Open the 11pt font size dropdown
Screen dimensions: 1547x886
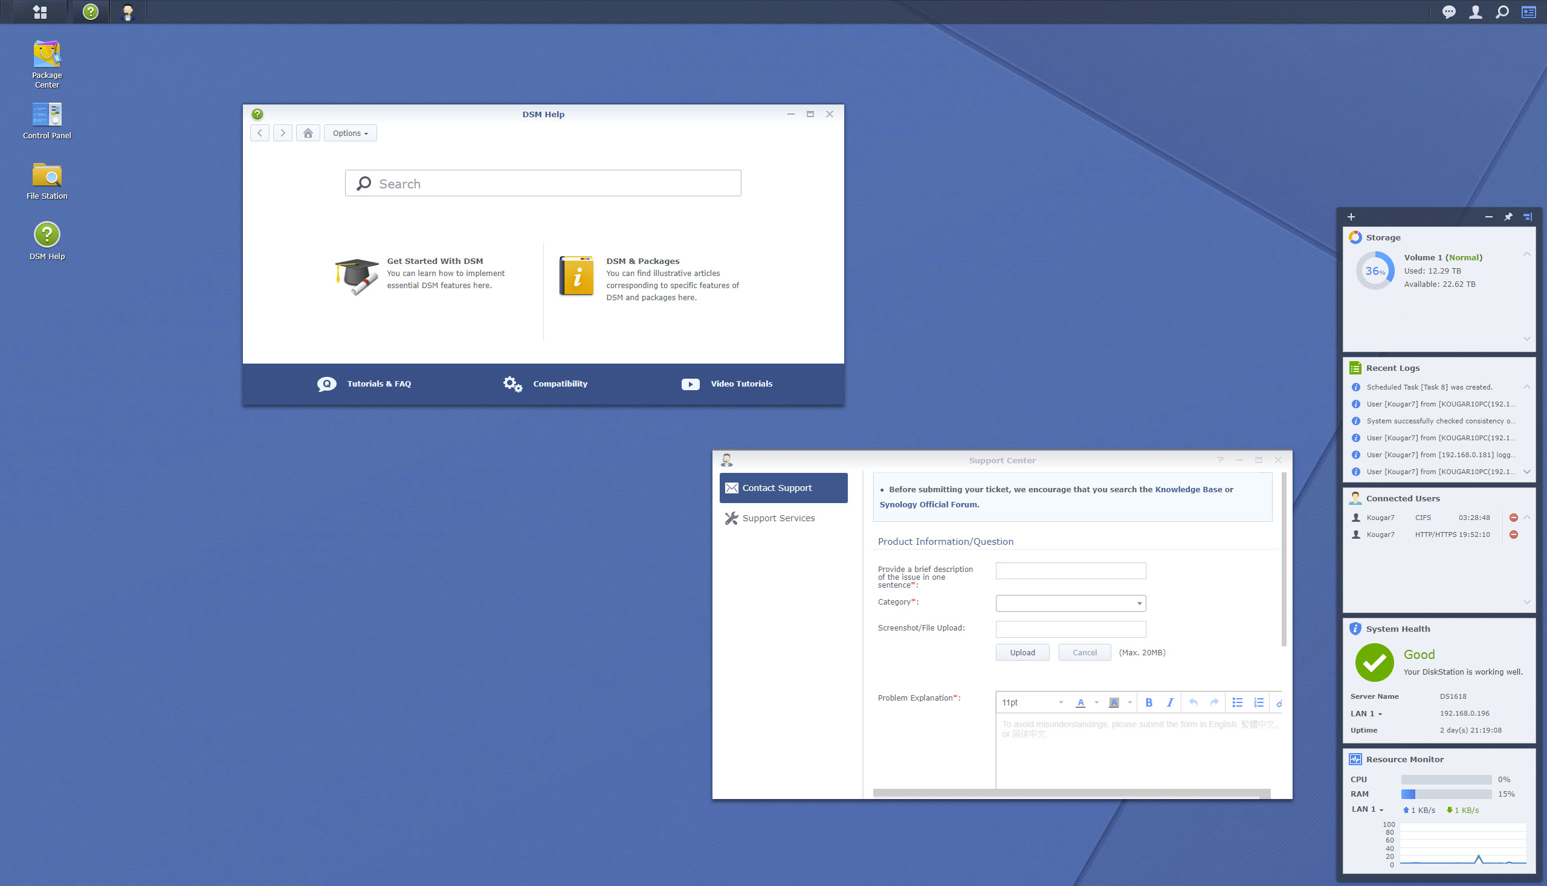(x=1032, y=702)
